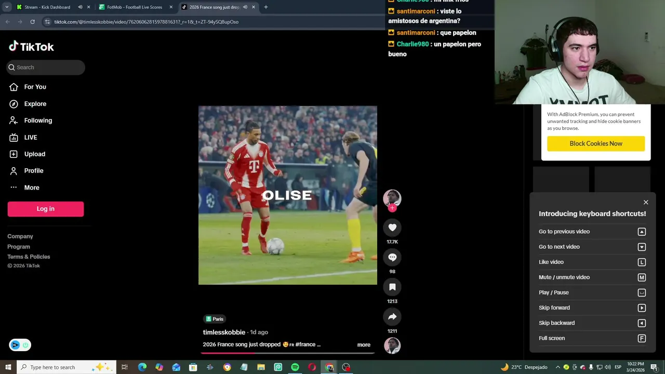Seek along the video progress bar
Viewport: 665px width, 374px height.
[288, 353]
